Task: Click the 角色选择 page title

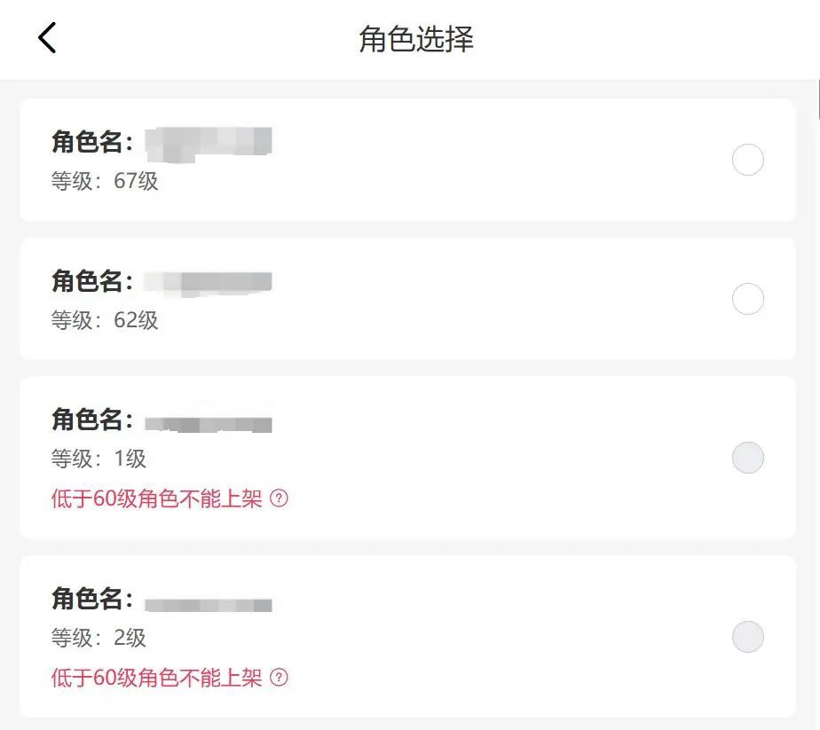Action: (x=415, y=39)
